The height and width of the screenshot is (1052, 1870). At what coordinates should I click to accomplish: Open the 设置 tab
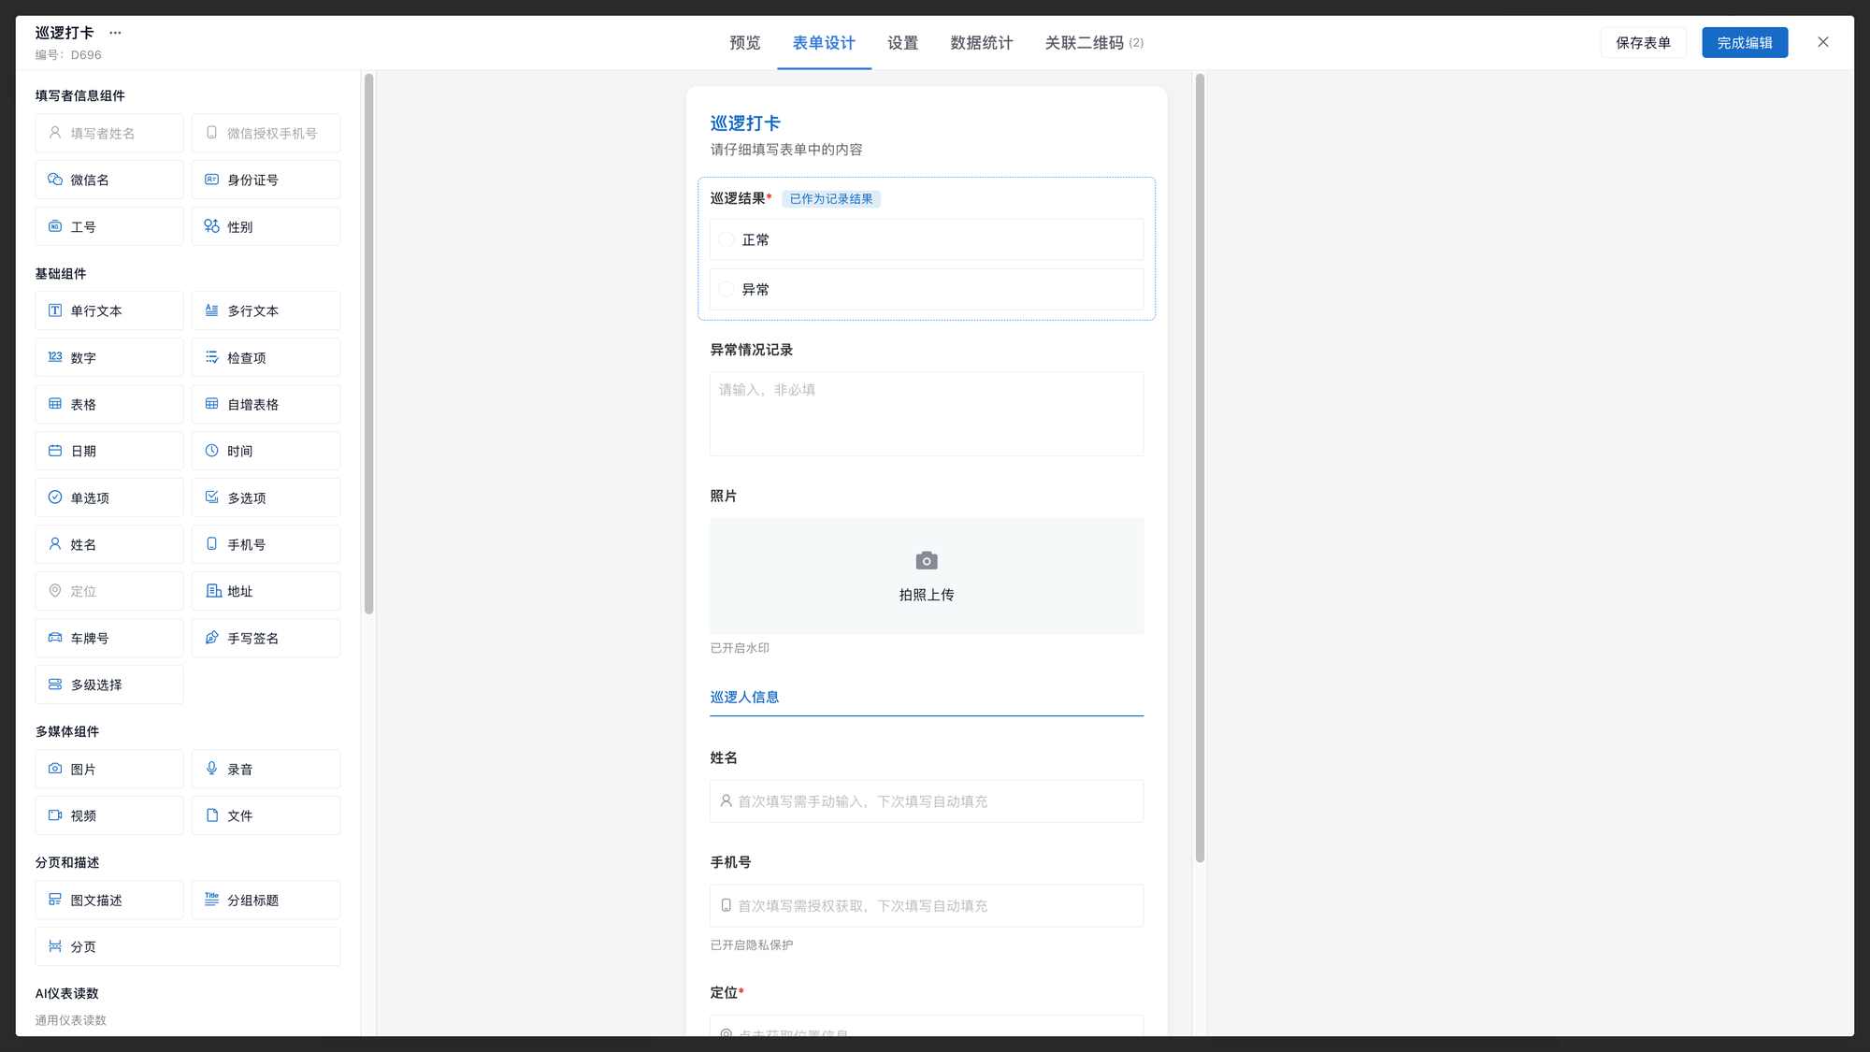[902, 43]
